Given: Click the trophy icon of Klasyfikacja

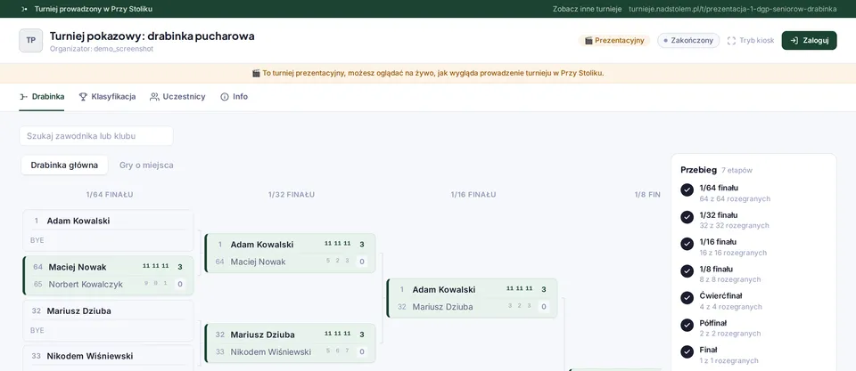Looking at the screenshot, I should pos(83,96).
